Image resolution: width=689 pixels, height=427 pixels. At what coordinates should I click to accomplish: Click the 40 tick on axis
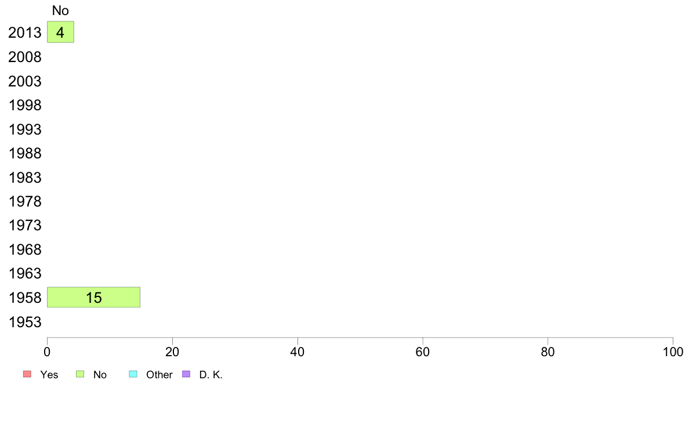tap(298, 352)
